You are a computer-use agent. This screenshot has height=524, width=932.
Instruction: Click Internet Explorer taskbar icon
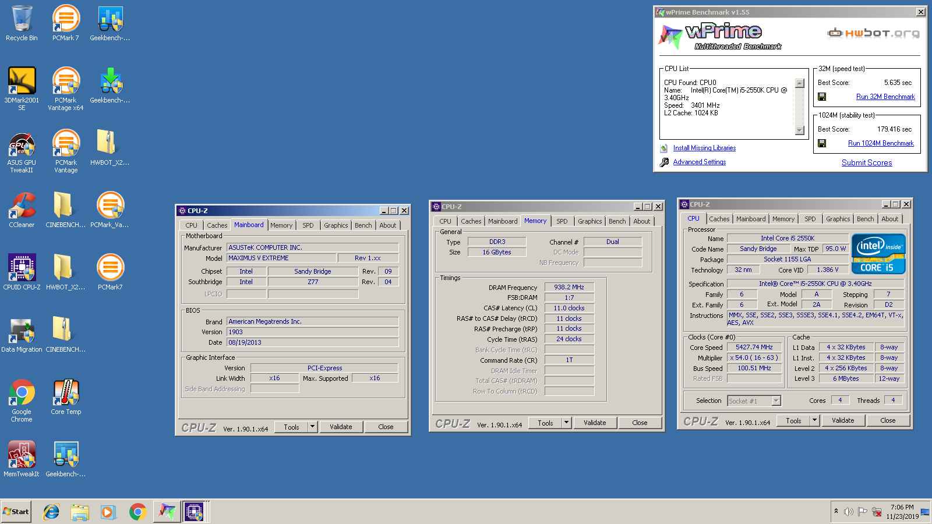click(x=51, y=512)
